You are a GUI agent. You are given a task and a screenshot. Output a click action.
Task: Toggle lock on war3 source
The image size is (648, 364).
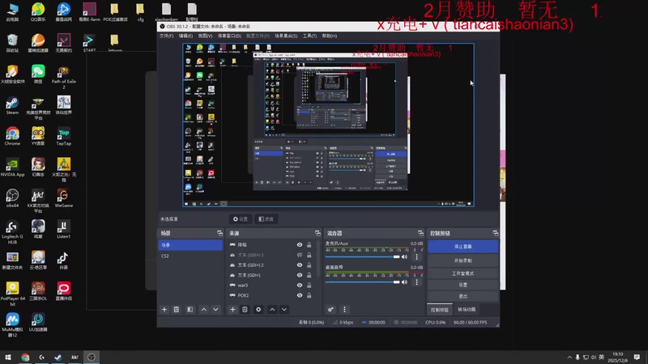[309, 286]
